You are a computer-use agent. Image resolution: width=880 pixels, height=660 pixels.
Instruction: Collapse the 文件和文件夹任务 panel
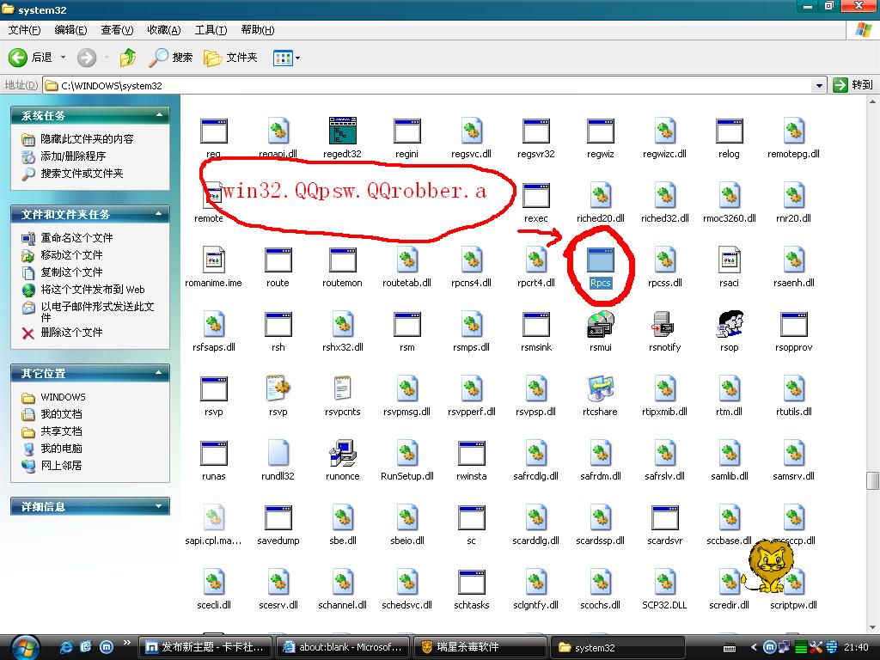click(159, 214)
